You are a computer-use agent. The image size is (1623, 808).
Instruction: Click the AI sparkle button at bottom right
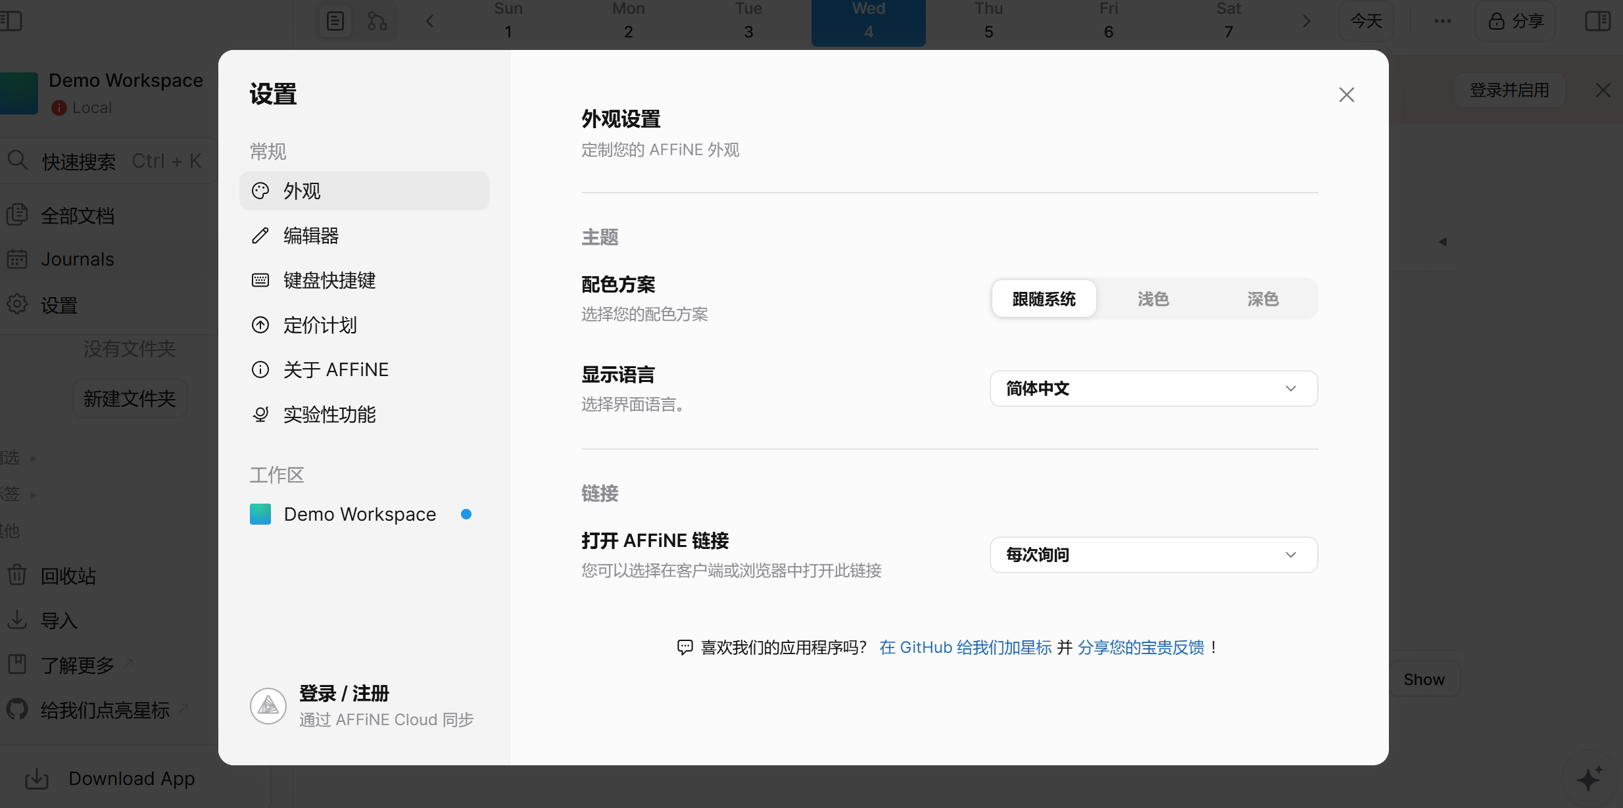[x=1589, y=778]
